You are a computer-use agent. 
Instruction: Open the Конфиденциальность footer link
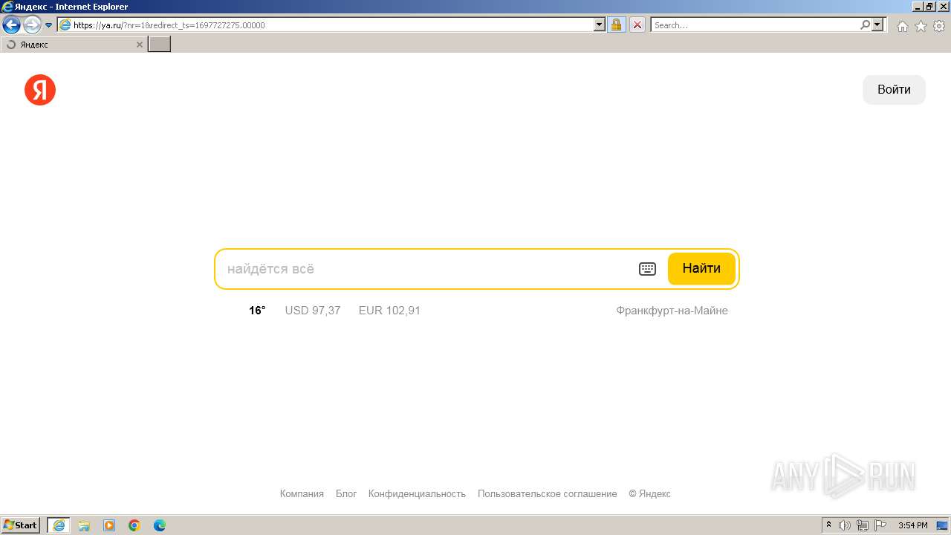tap(417, 493)
